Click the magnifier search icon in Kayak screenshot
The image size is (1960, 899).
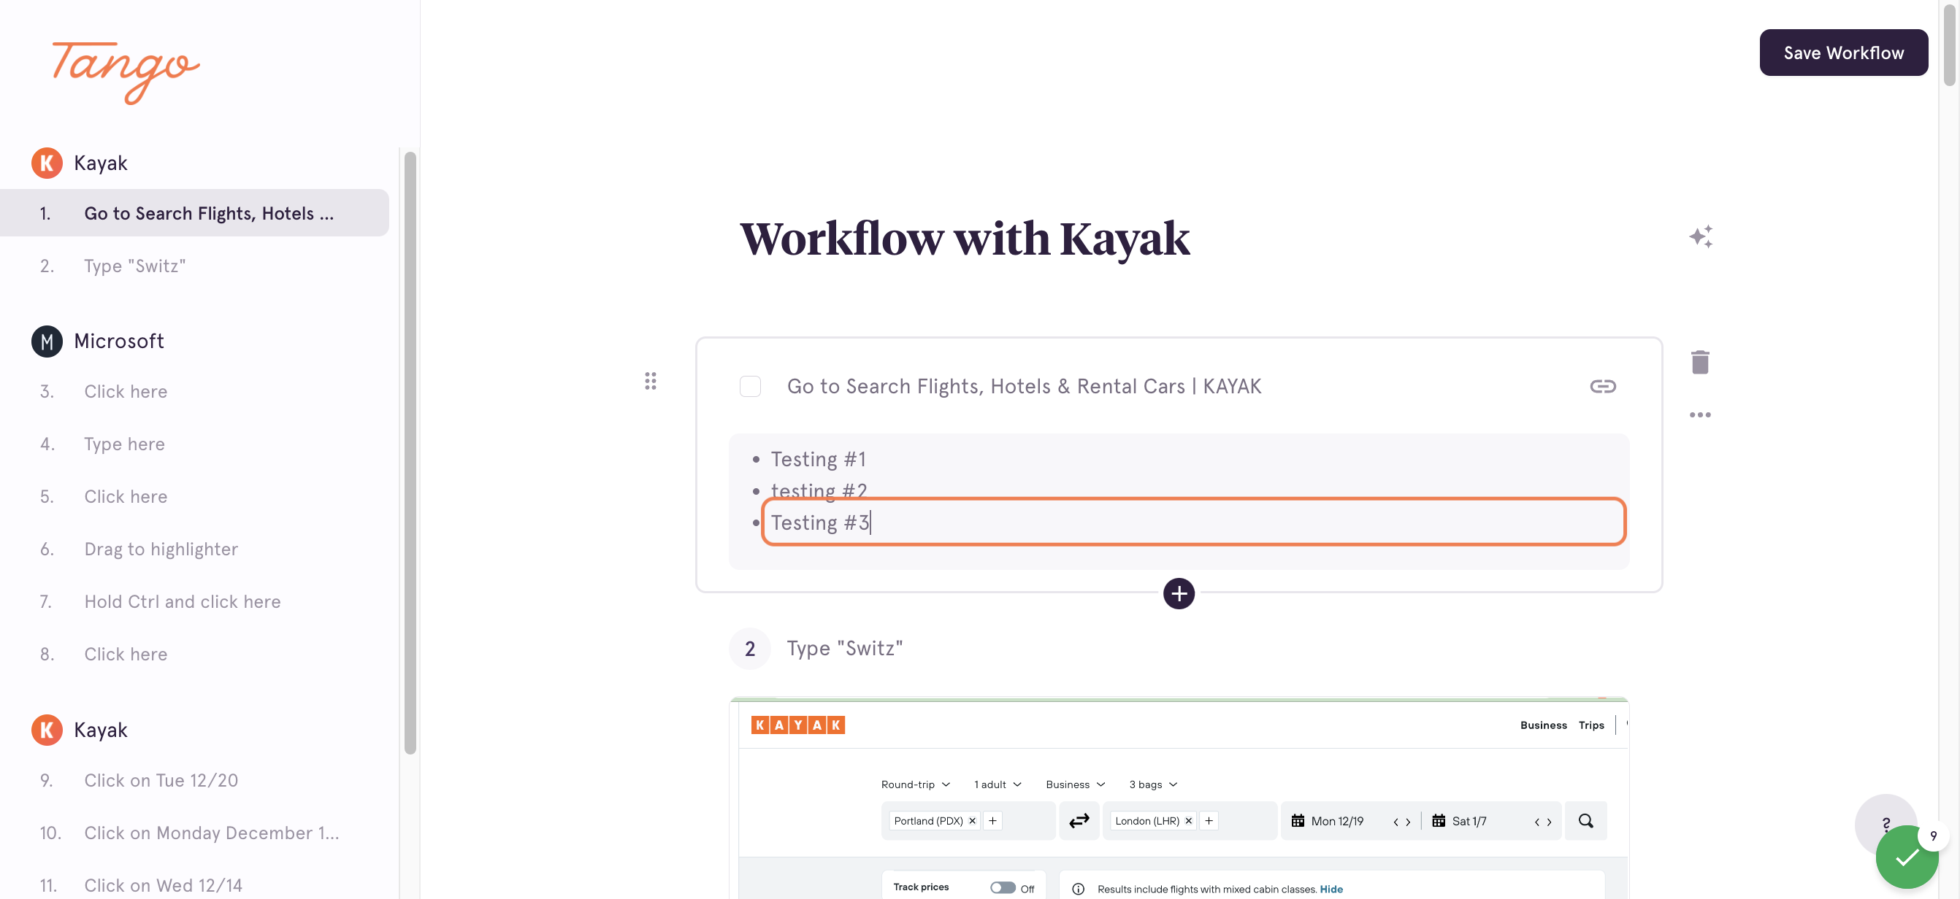[x=1585, y=821]
